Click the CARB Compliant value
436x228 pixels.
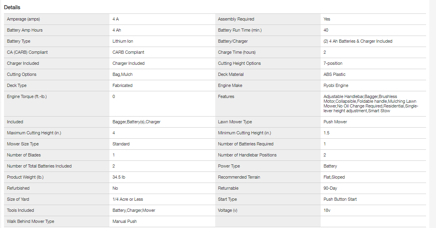click(x=128, y=53)
